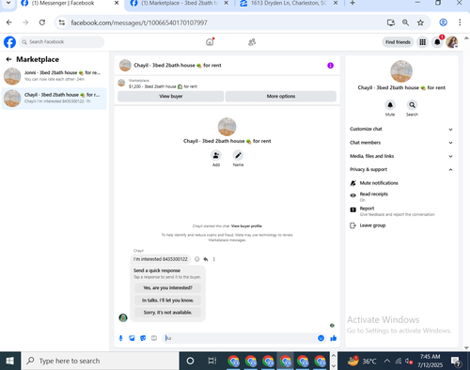The width and height of the screenshot is (470, 370).
Task: Open Chrome profile icon
Action: coord(443,23)
